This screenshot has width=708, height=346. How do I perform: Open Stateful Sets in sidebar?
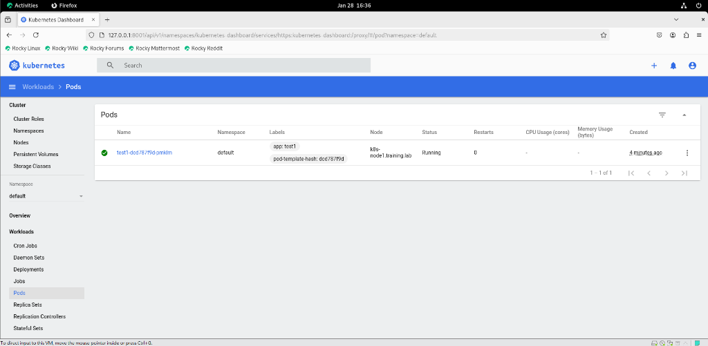[x=28, y=329]
